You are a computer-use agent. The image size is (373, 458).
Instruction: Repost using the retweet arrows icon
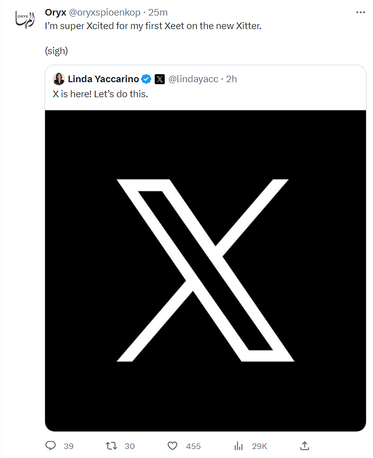coord(112,445)
